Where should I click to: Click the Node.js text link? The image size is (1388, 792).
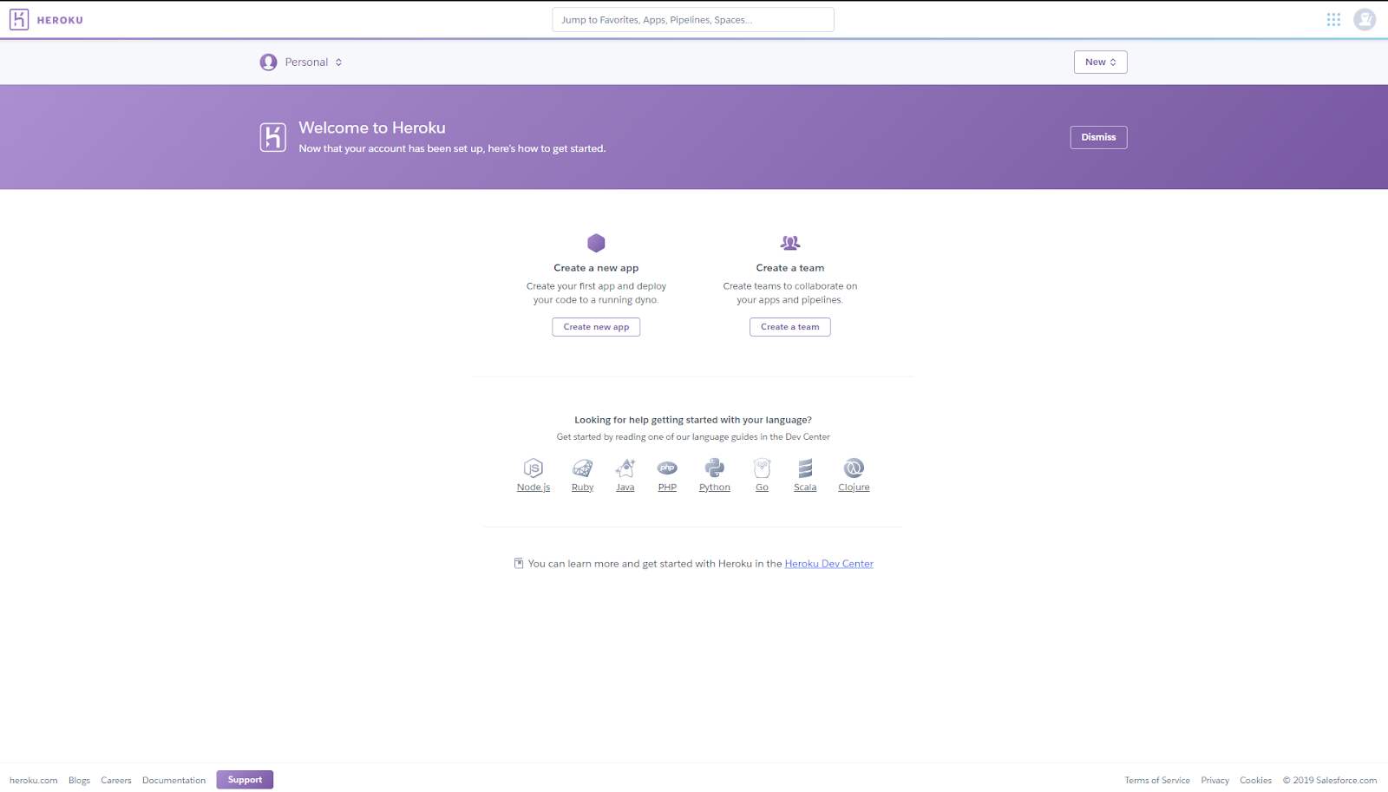(x=534, y=488)
